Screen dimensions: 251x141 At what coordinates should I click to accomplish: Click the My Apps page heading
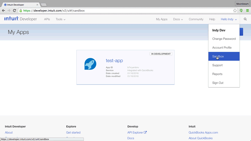click(x=19, y=32)
